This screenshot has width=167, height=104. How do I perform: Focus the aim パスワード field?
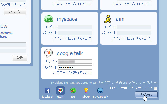(134, 33)
